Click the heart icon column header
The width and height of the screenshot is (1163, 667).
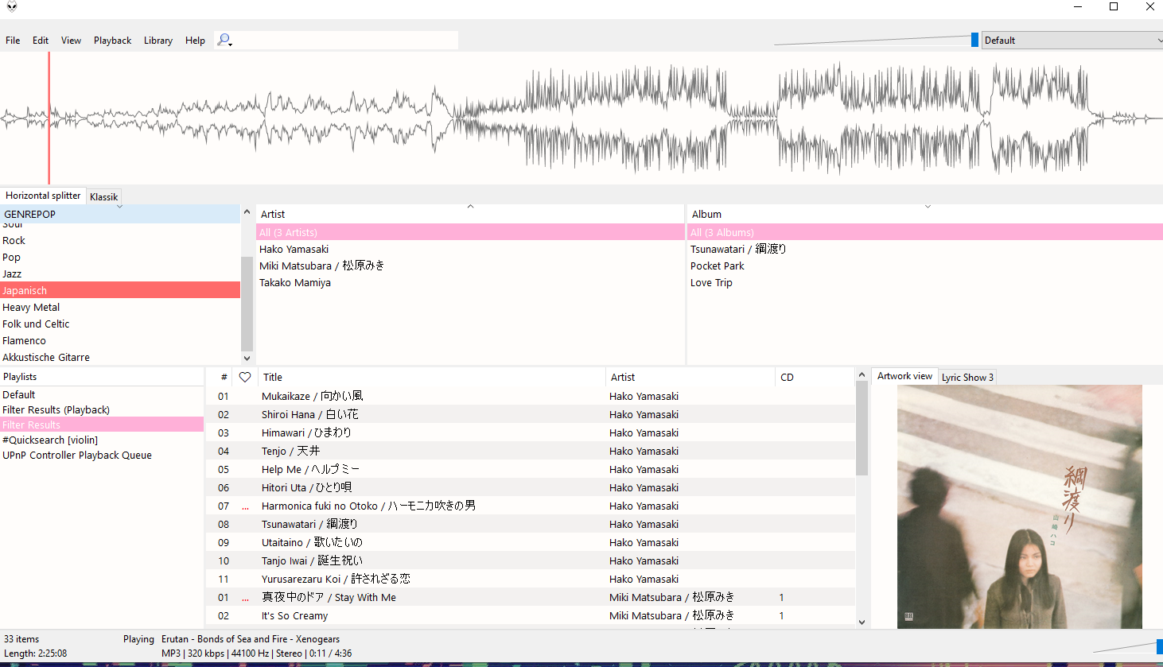click(x=245, y=377)
